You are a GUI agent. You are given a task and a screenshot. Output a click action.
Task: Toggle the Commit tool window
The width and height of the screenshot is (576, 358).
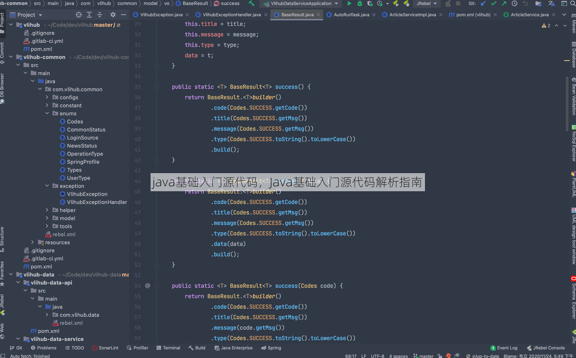(2, 53)
